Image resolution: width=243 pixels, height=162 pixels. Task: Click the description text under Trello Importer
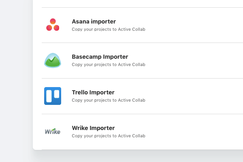pyautogui.click(x=109, y=100)
